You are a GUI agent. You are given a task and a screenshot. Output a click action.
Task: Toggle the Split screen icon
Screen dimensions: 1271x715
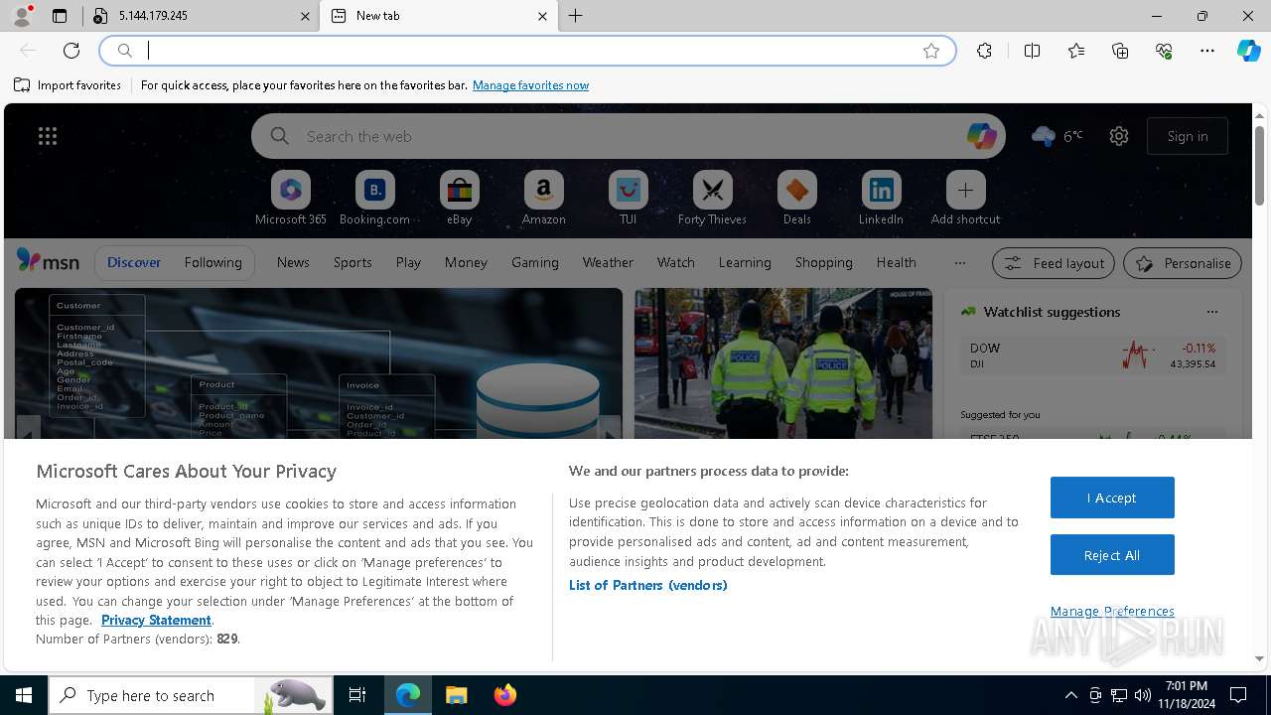(1032, 51)
